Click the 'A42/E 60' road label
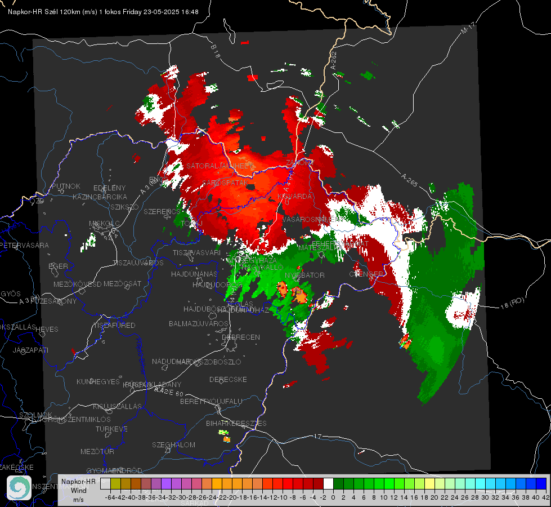This screenshot has height=507, width=551. pos(169,392)
